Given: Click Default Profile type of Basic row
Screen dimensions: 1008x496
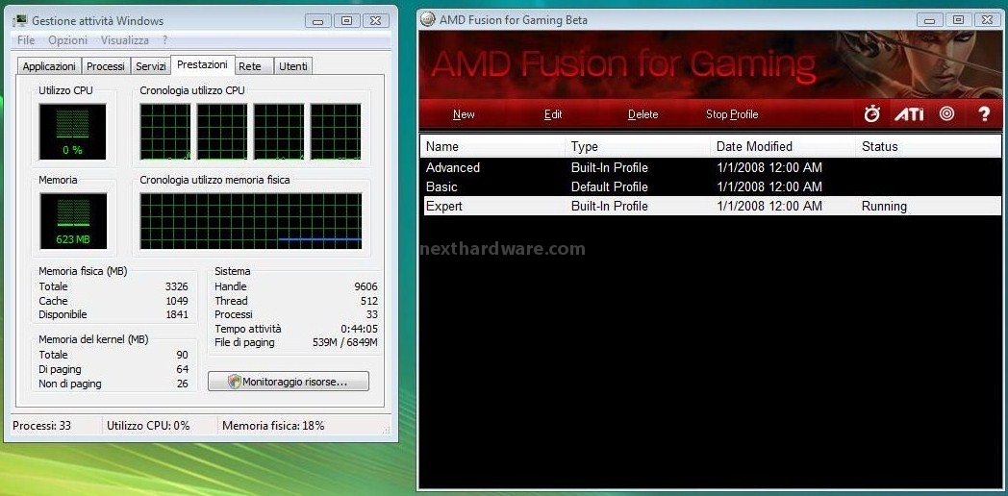Looking at the screenshot, I should [x=610, y=187].
